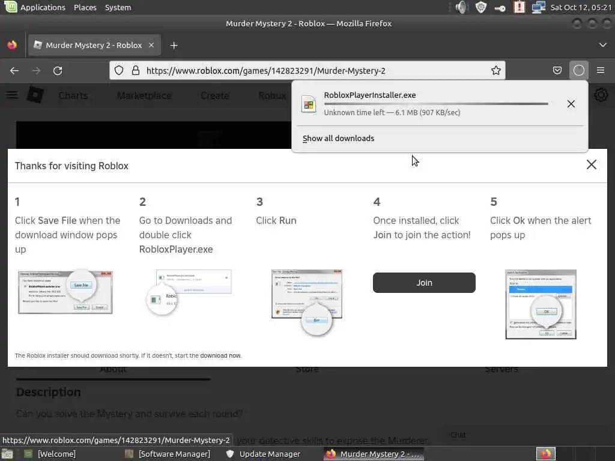Click the Downloads step two thumbnail
This screenshot has height=461, width=615.
tap(189, 292)
